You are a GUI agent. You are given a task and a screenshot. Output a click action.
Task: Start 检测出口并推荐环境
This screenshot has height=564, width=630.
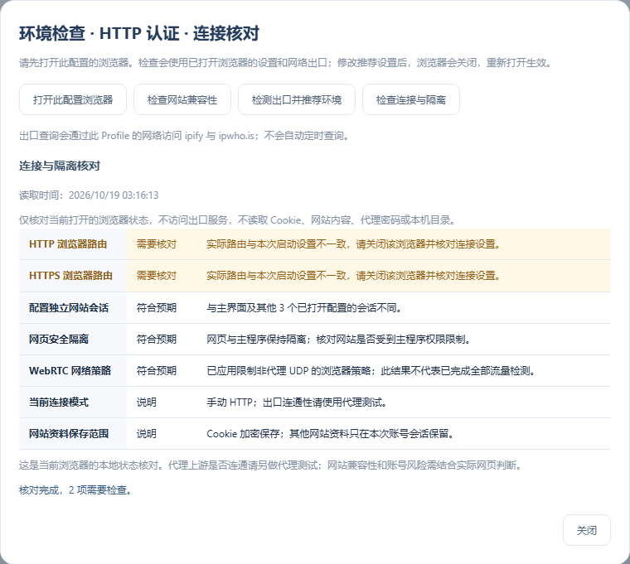pos(297,99)
